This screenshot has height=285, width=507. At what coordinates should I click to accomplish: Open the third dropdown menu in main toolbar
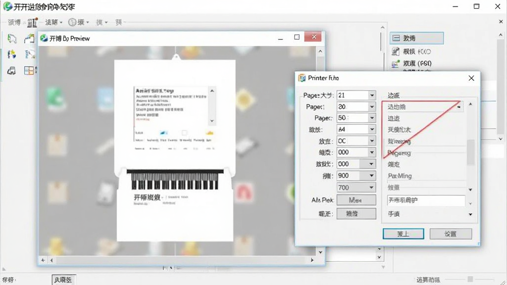pos(101,22)
